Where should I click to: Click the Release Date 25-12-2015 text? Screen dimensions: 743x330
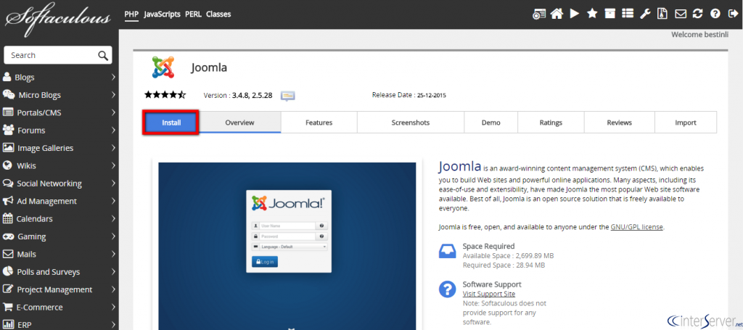(x=409, y=95)
